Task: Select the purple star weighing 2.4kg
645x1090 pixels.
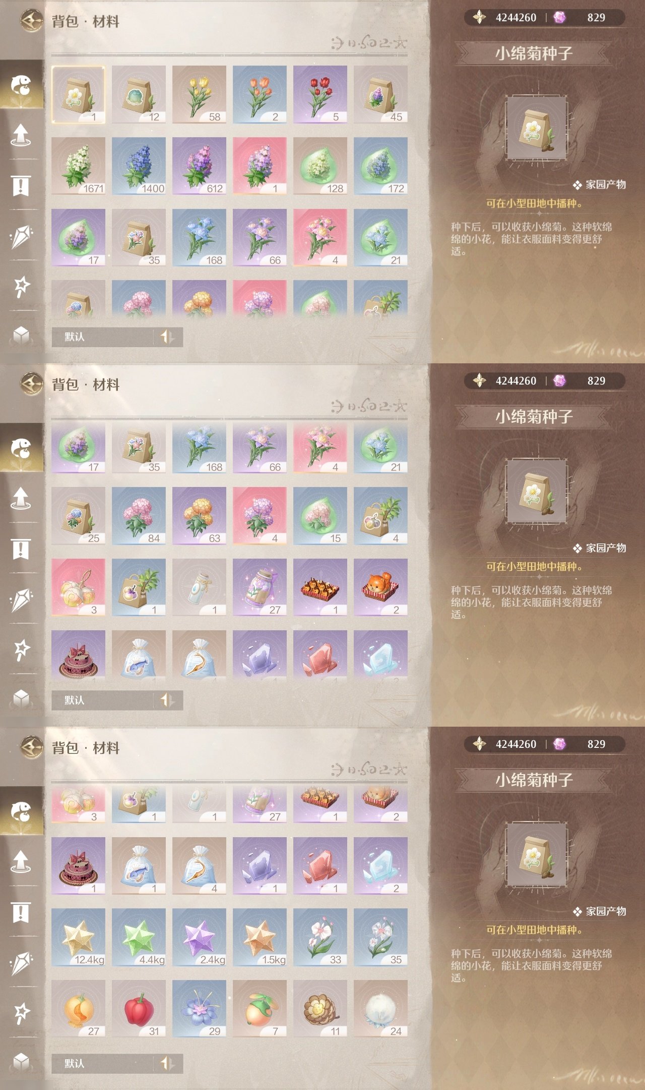Action: pos(199,938)
